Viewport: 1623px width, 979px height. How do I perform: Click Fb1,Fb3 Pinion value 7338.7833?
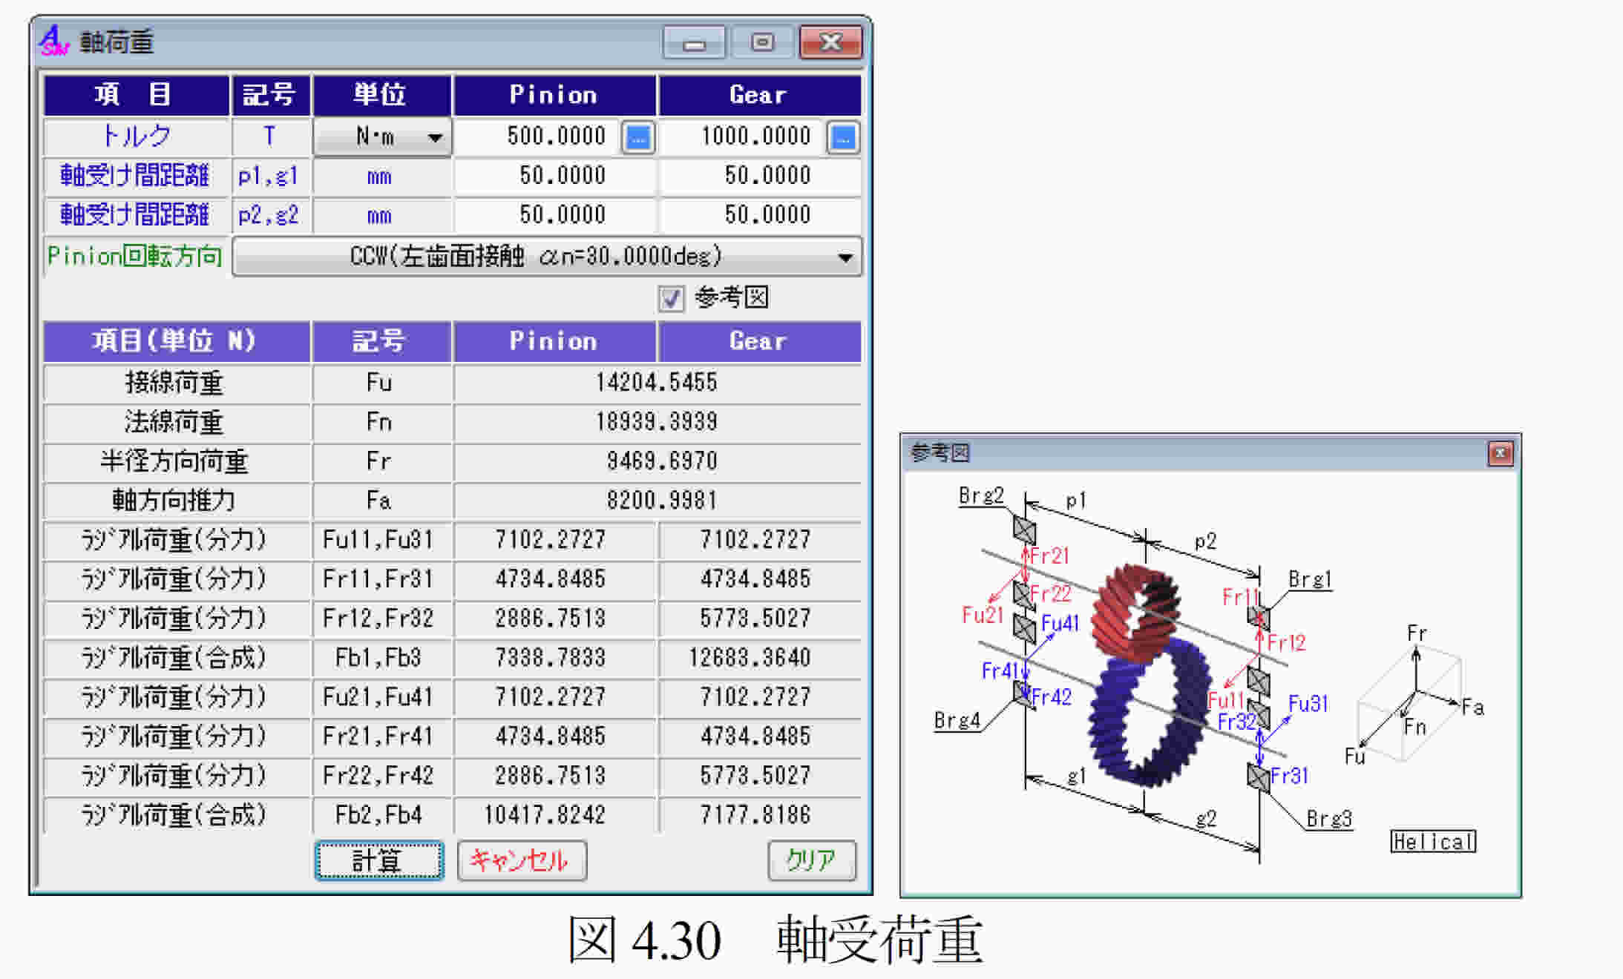click(551, 658)
